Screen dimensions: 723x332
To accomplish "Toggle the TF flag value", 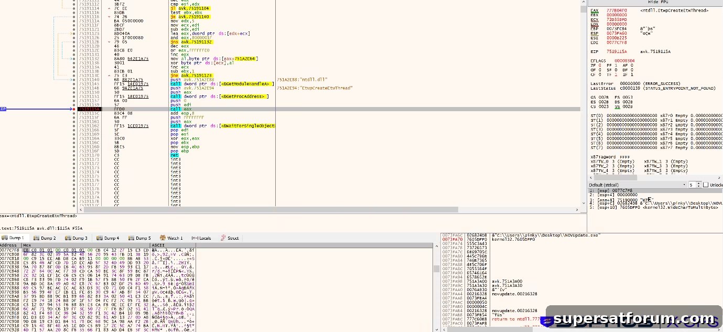I will tap(617, 74).
